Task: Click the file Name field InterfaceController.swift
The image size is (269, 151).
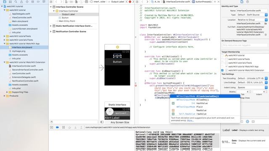Action: coord(252,10)
